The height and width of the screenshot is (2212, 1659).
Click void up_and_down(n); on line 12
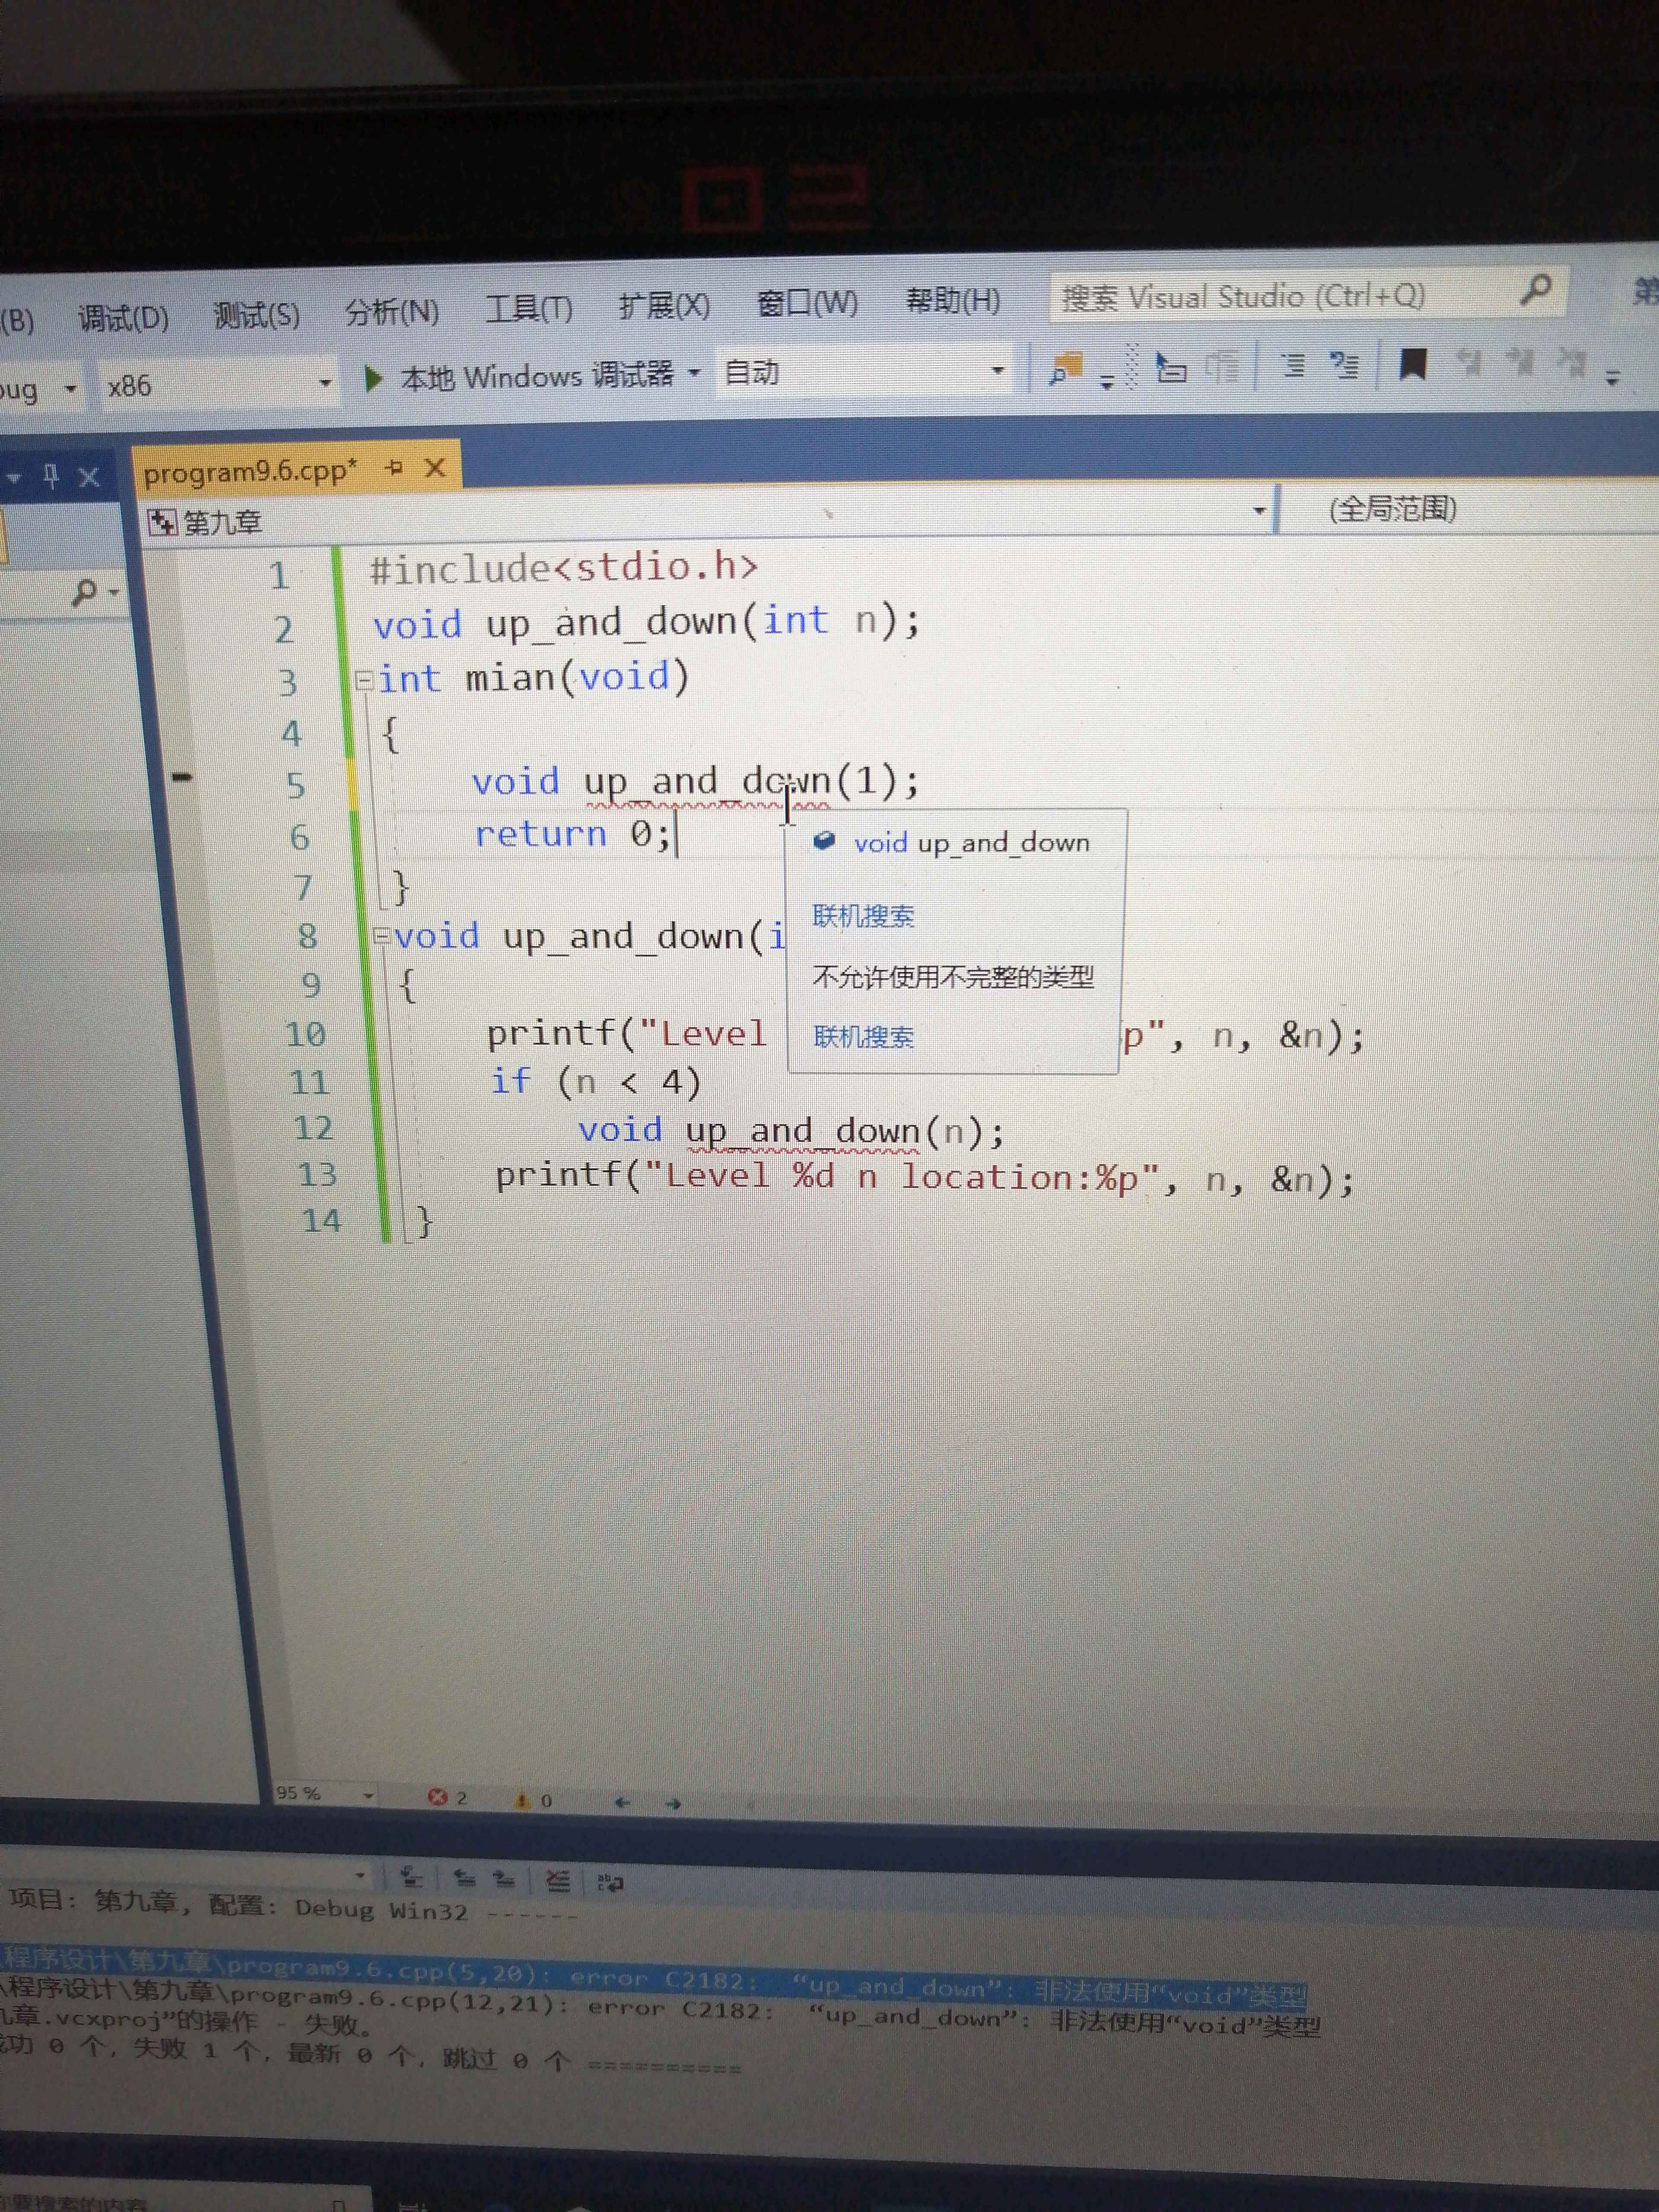point(791,1130)
